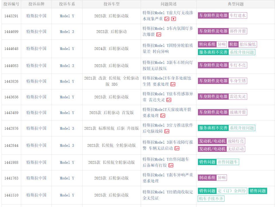Read the 固特异轮胎质量差 转向异响 complaint

point(168,49)
